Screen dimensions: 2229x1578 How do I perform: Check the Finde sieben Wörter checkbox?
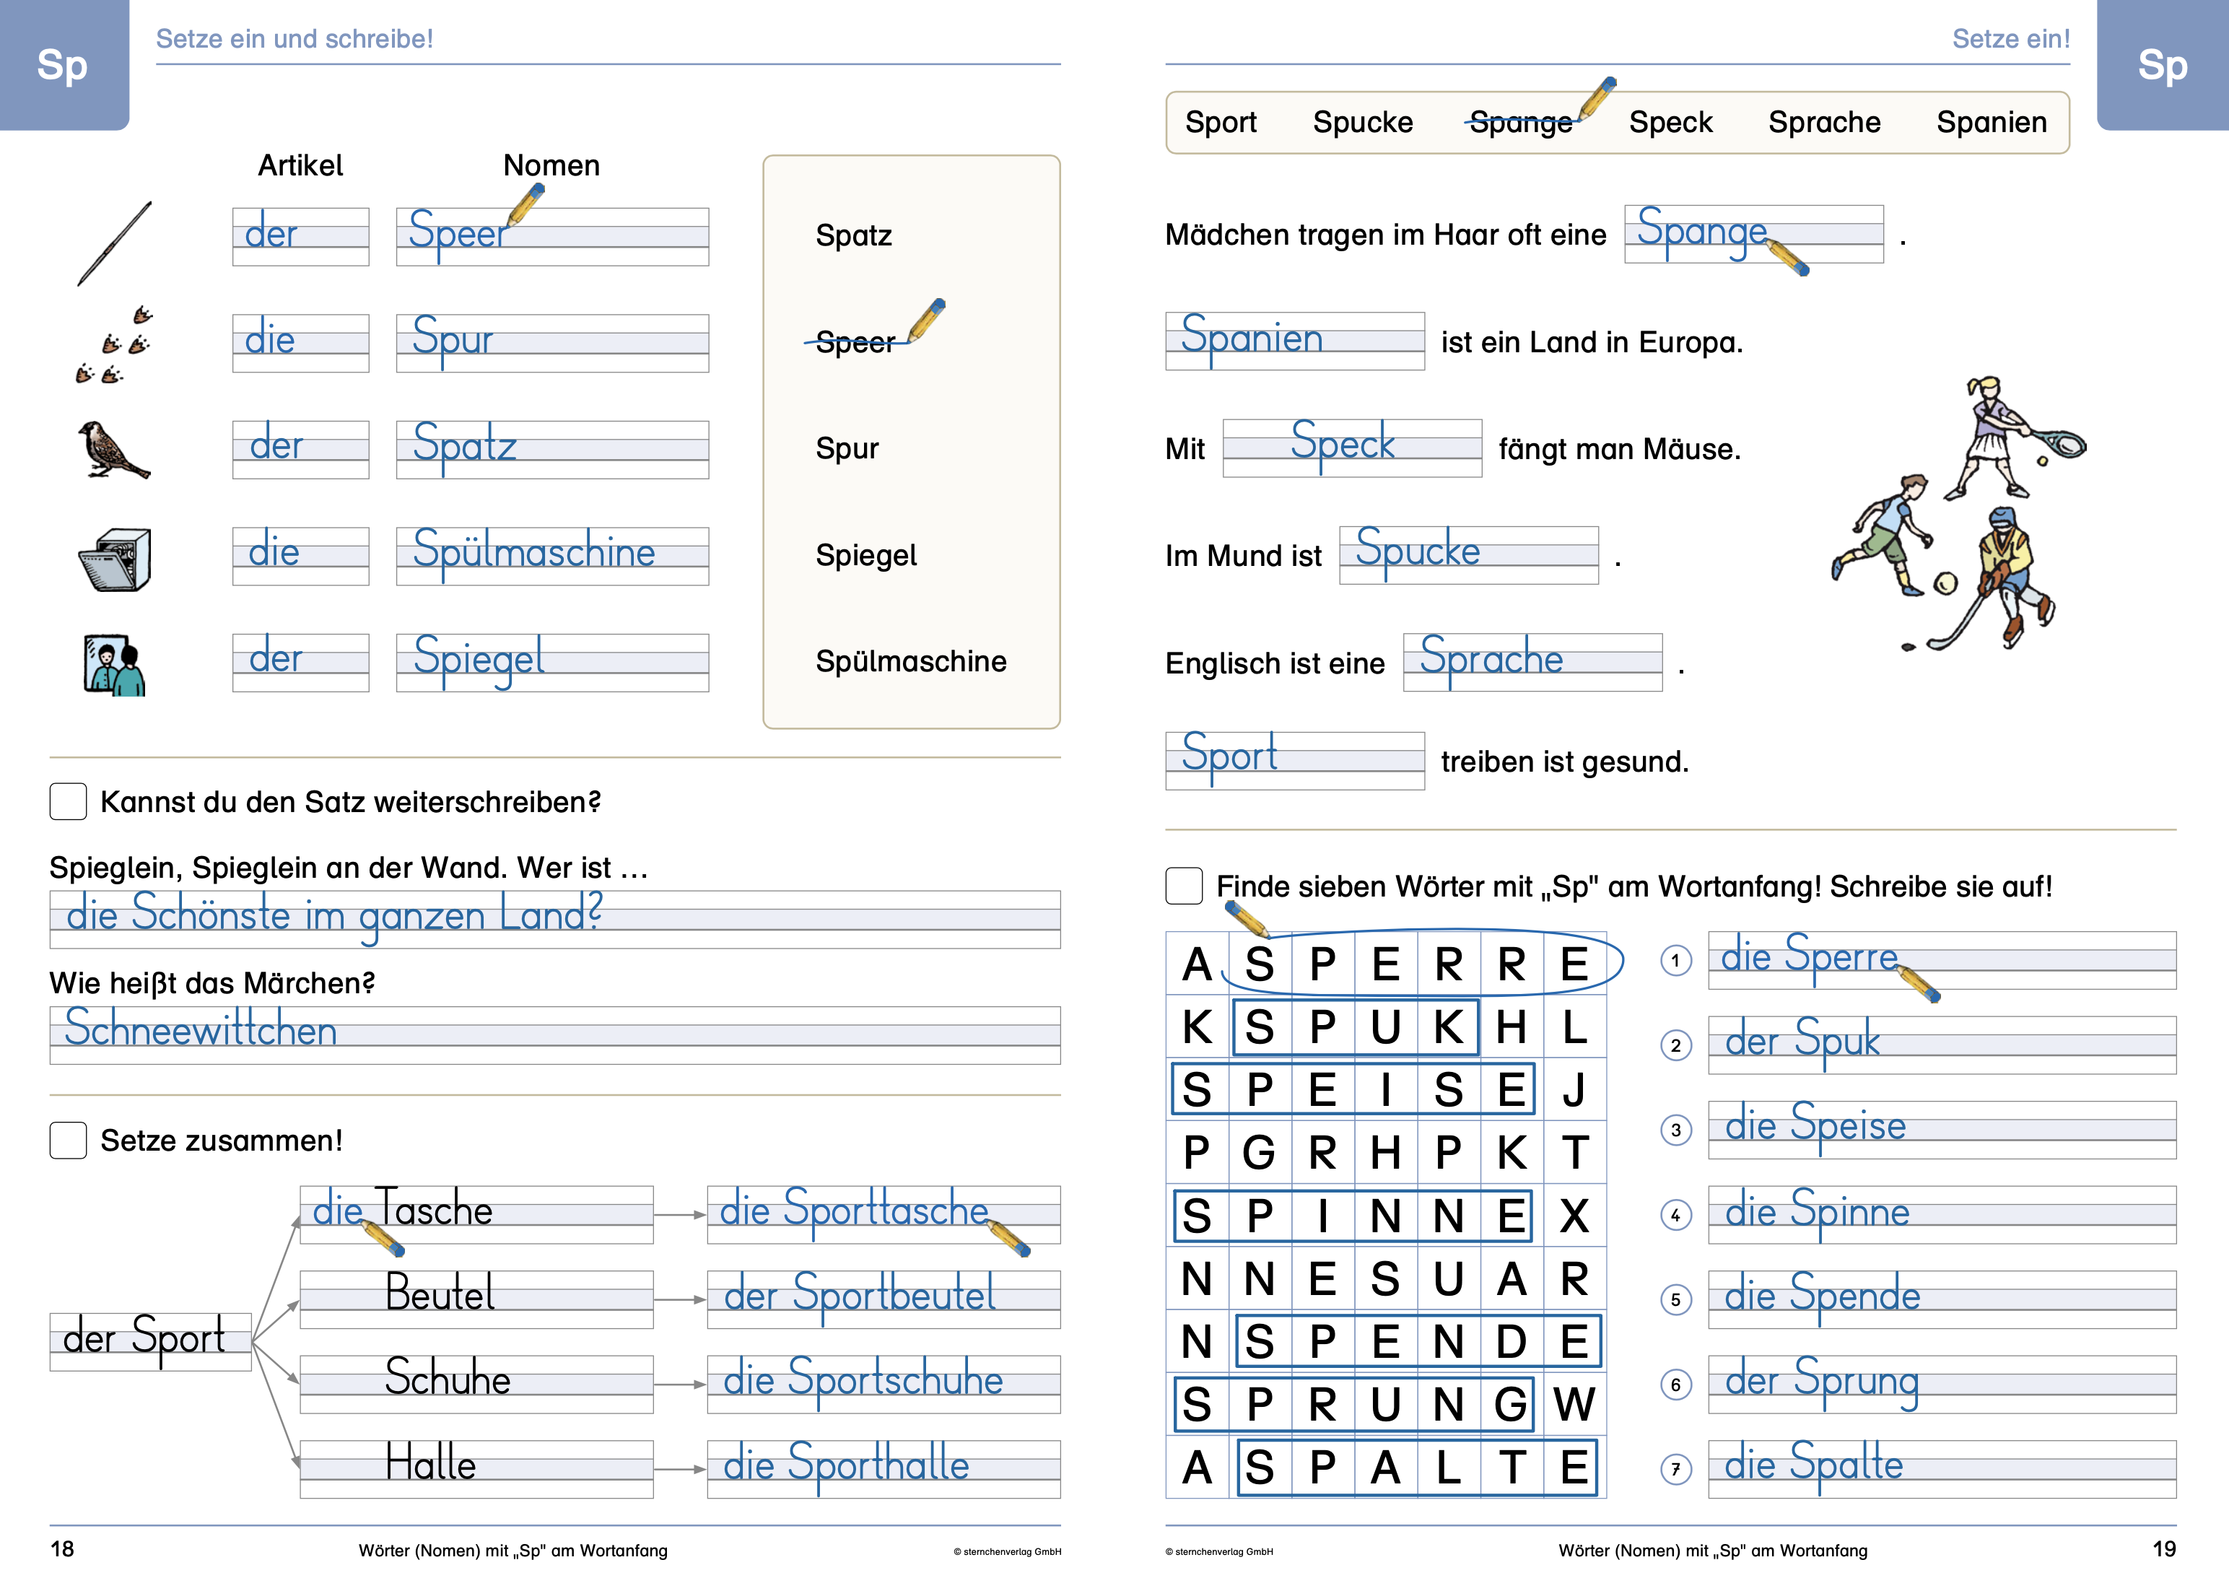(x=1184, y=885)
